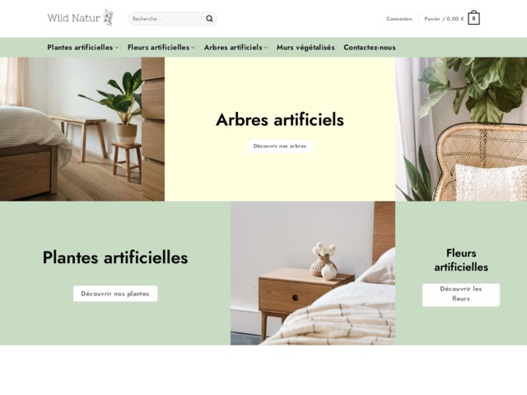Click the rattan chair plant image

tap(461, 129)
